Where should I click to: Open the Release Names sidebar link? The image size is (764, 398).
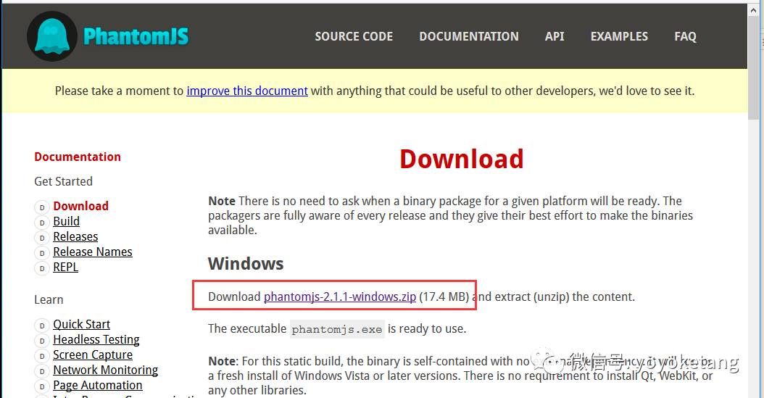click(x=93, y=252)
